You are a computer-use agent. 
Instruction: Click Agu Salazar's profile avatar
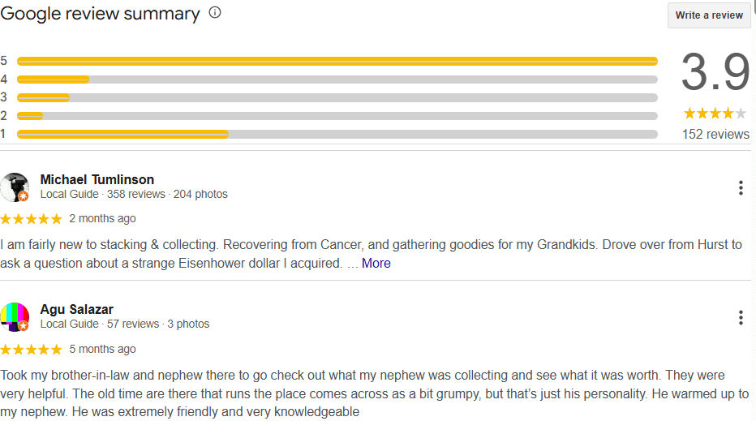pyautogui.click(x=15, y=316)
